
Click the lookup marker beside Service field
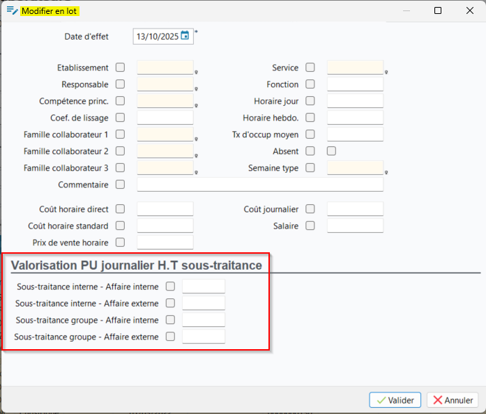click(x=386, y=72)
